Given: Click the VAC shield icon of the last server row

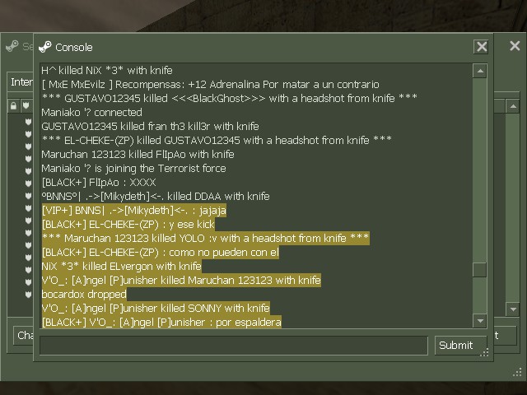Looking at the screenshot, I should pyautogui.click(x=28, y=295).
